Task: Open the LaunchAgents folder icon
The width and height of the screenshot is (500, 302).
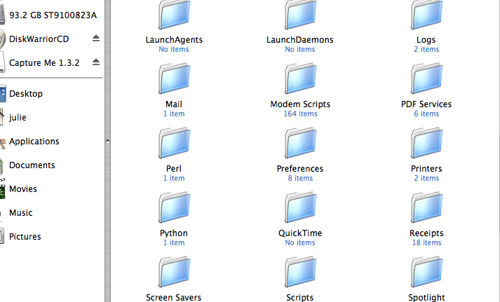Action: click(x=174, y=15)
